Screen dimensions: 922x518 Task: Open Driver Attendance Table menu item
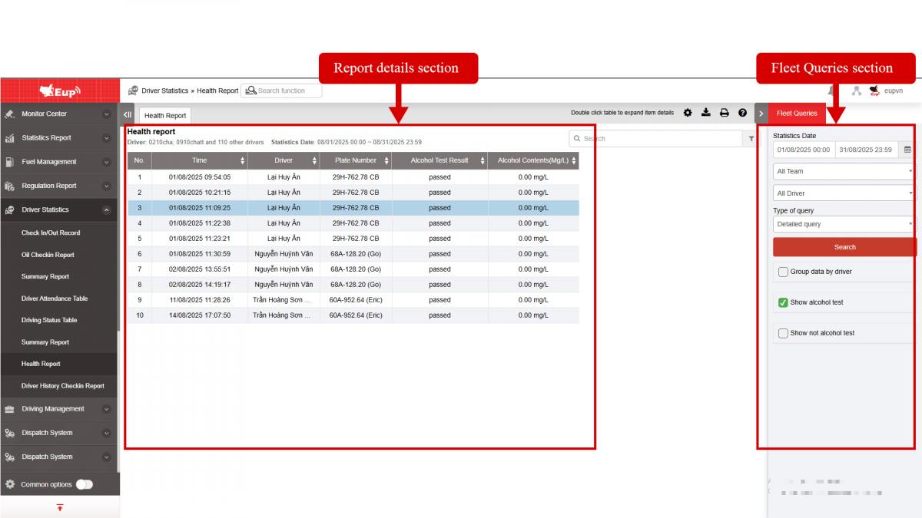coord(55,299)
